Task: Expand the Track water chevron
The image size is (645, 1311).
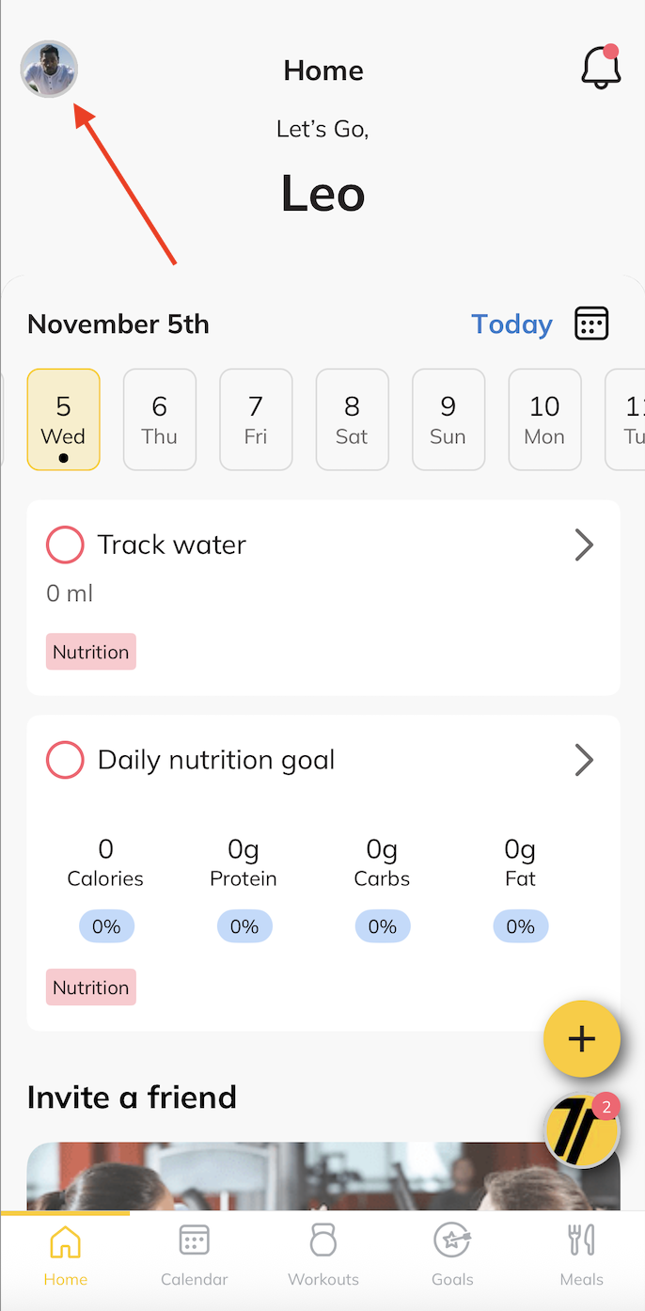Action: 584,545
